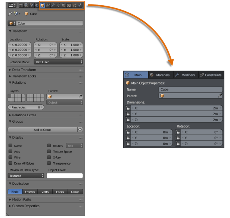
Task: Select the Object properties cube tab
Action: tap(42, 6)
